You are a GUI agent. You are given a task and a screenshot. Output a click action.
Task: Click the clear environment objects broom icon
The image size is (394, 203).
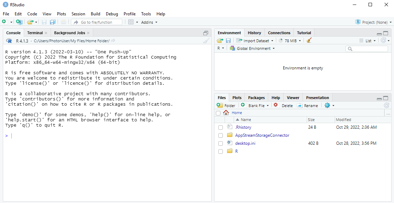pos(309,40)
